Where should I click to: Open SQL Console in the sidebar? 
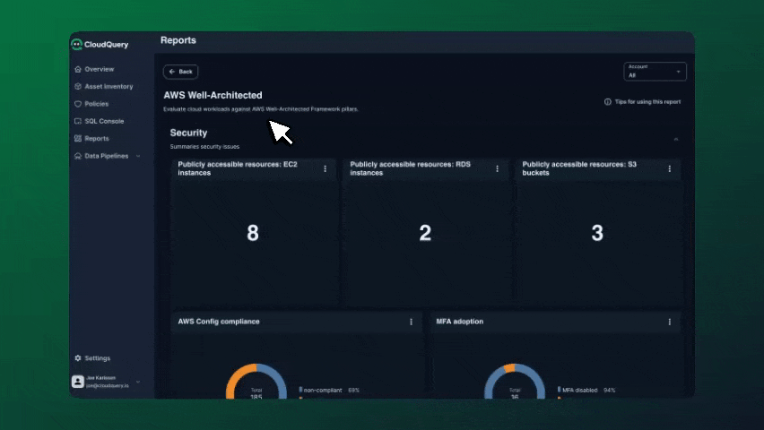point(104,121)
